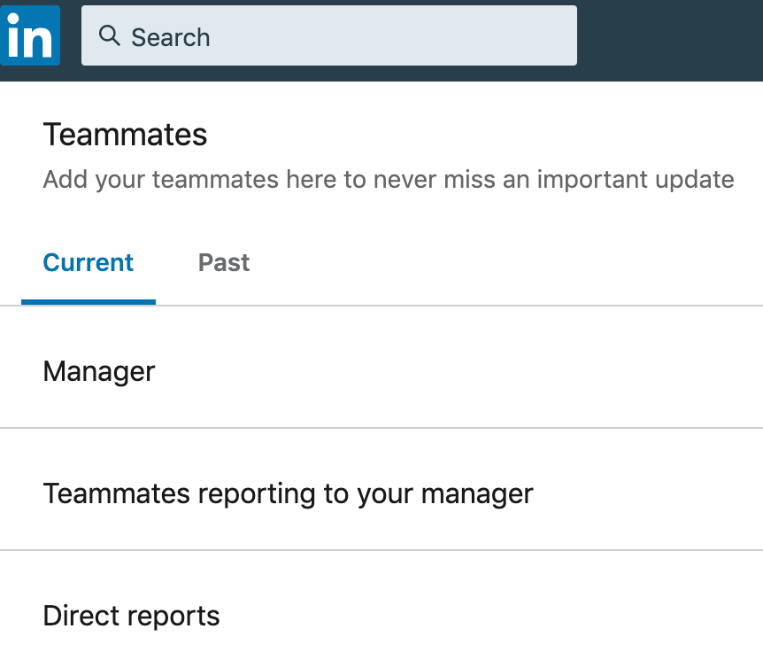The width and height of the screenshot is (763, 652).
Task: Click the magnifying glass search icon
Action: (110, 36)
